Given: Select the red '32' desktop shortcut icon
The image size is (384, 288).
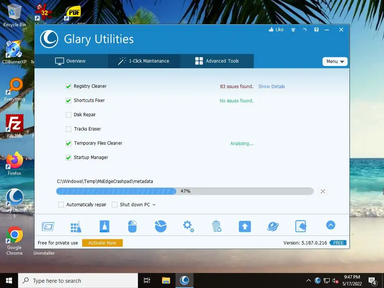Looking at the screenshot, I should (43, 12).
